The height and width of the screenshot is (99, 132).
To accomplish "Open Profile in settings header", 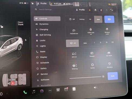I will pos(80,10).
